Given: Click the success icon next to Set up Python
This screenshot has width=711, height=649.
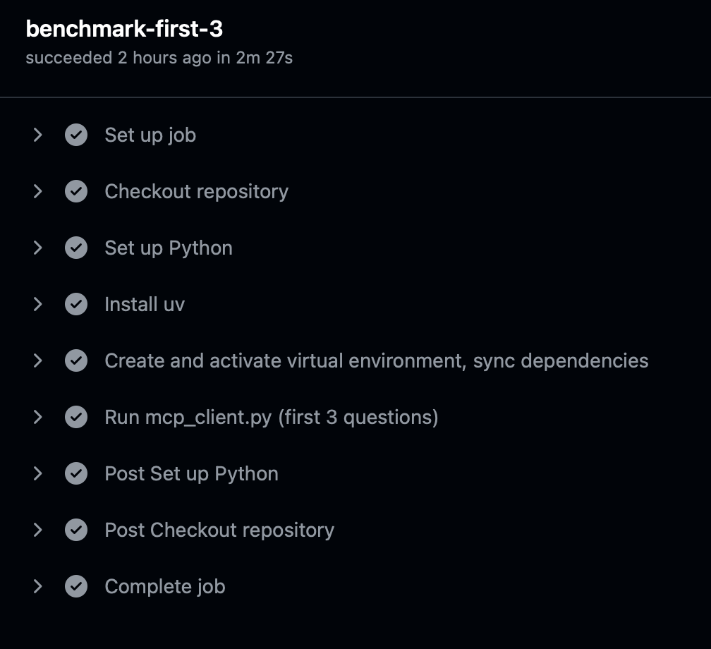Looking at the screenshot, I should click(75, 248).
